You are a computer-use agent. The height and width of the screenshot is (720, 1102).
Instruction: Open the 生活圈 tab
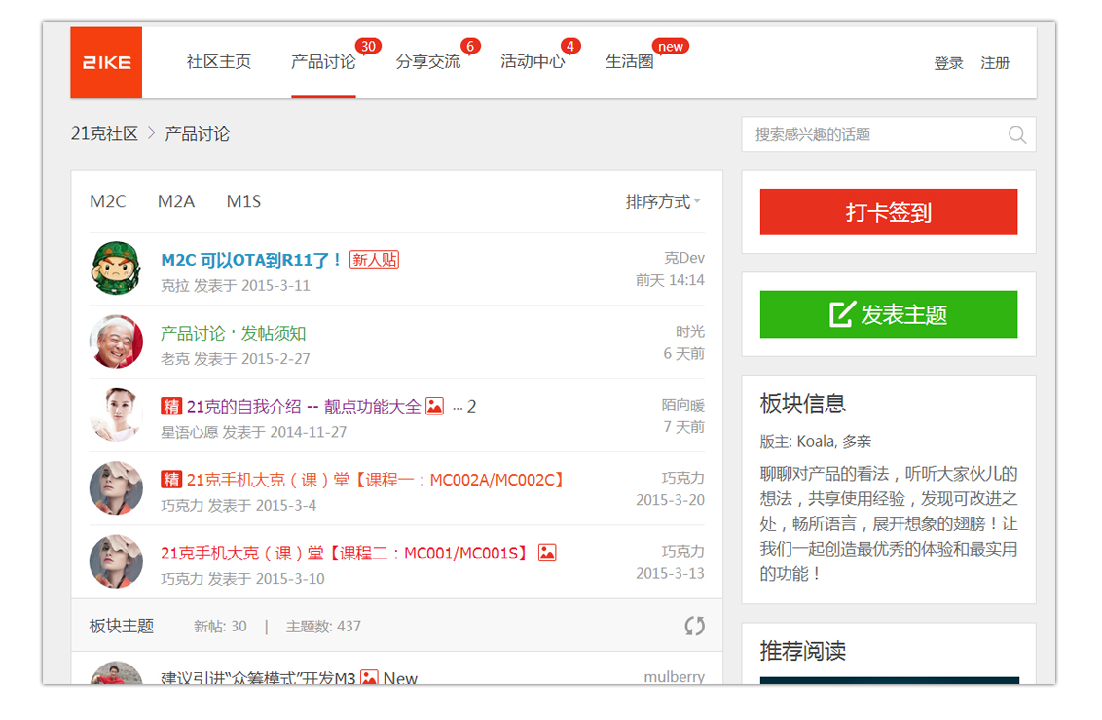point(628,60)
